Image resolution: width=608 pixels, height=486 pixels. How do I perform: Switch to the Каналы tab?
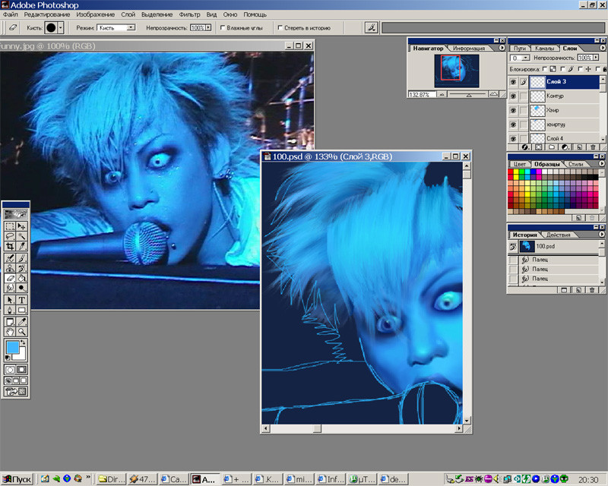pos(544,49)
